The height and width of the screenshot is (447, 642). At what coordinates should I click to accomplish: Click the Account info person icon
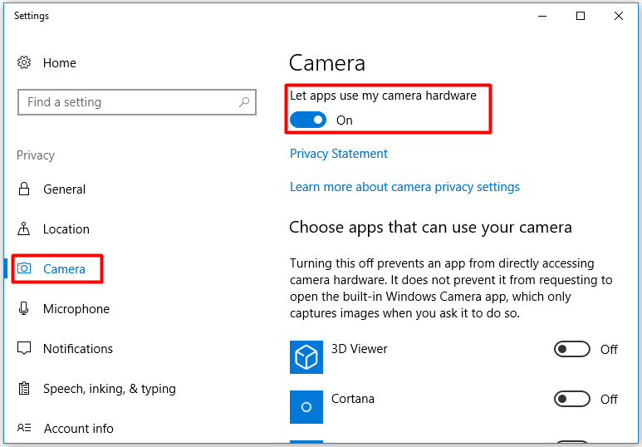24,428
